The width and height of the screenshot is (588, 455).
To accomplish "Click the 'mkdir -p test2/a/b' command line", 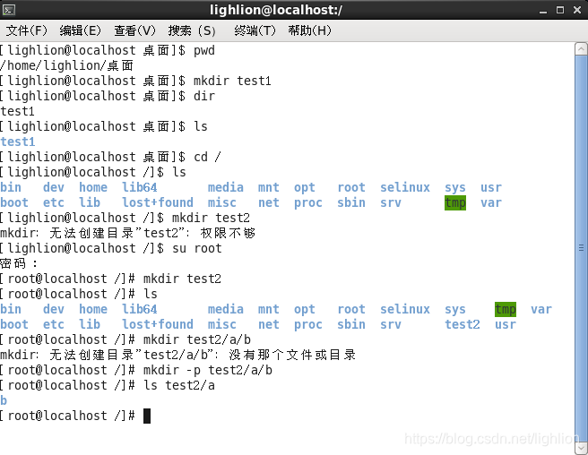I will [x=136, y=370].
